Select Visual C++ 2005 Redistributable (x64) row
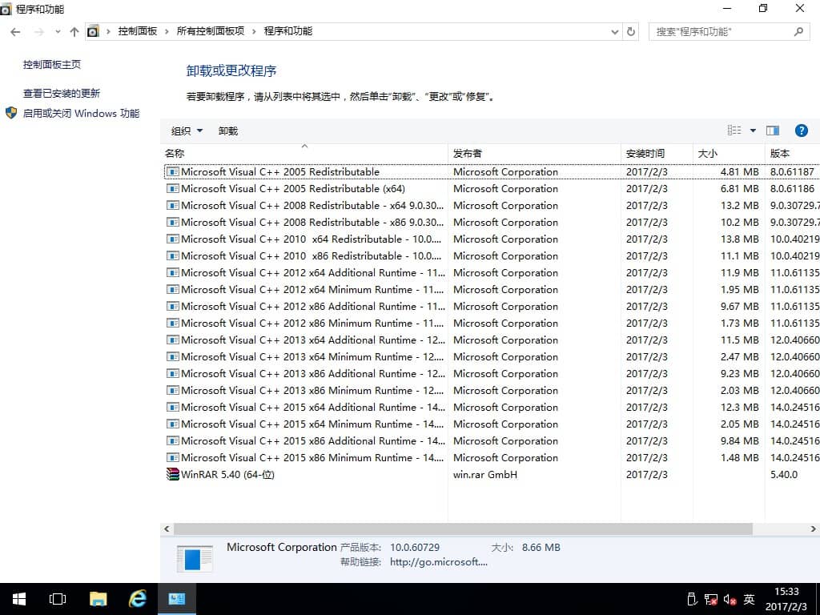Screen dimensions: 820x615 [492, 188]
